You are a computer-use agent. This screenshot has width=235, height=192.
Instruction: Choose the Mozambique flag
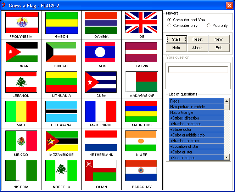tap(61, 141)
